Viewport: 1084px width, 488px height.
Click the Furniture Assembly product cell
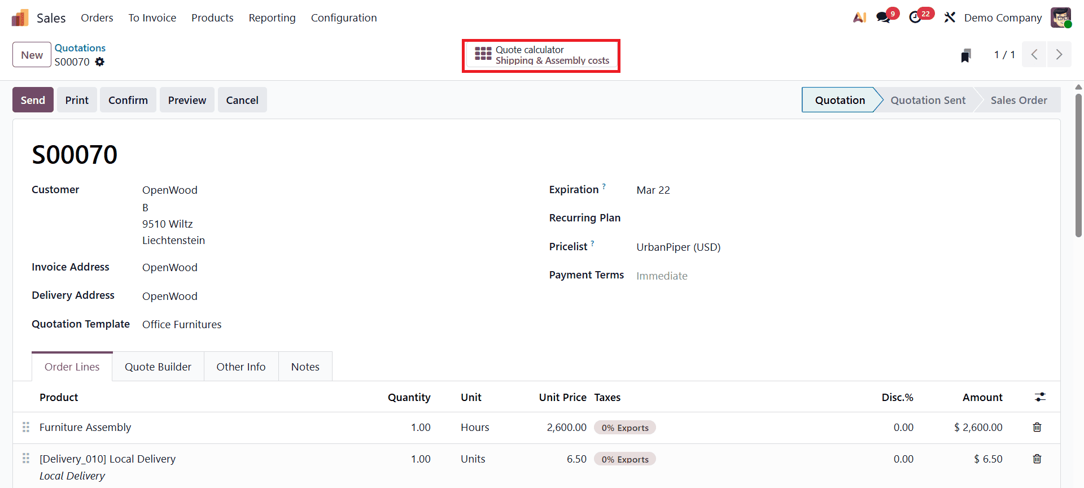(x=85, y=427)
